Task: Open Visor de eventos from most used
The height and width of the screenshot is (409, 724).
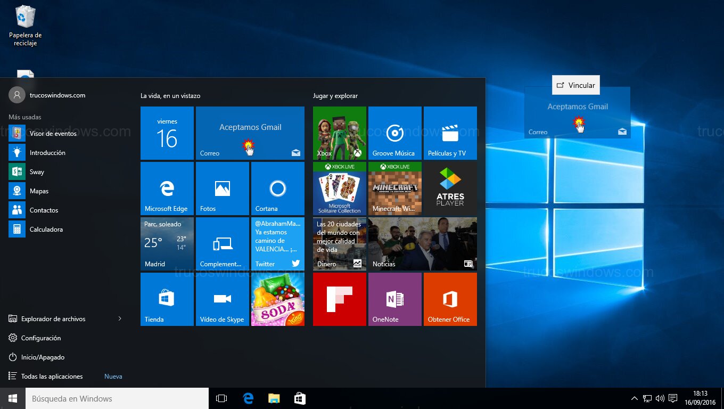Action: click(53, 134)
